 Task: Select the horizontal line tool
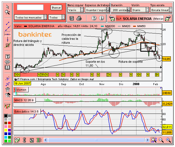pos(7,34)
